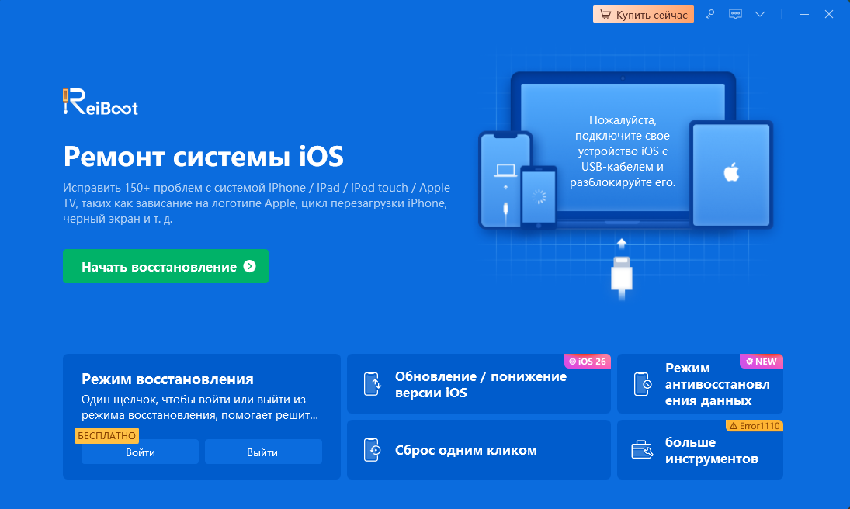Image resolution: width=850 pixels, height=509 pixels.
Task: Click the NEW badge
Action: tap(762, 361)
